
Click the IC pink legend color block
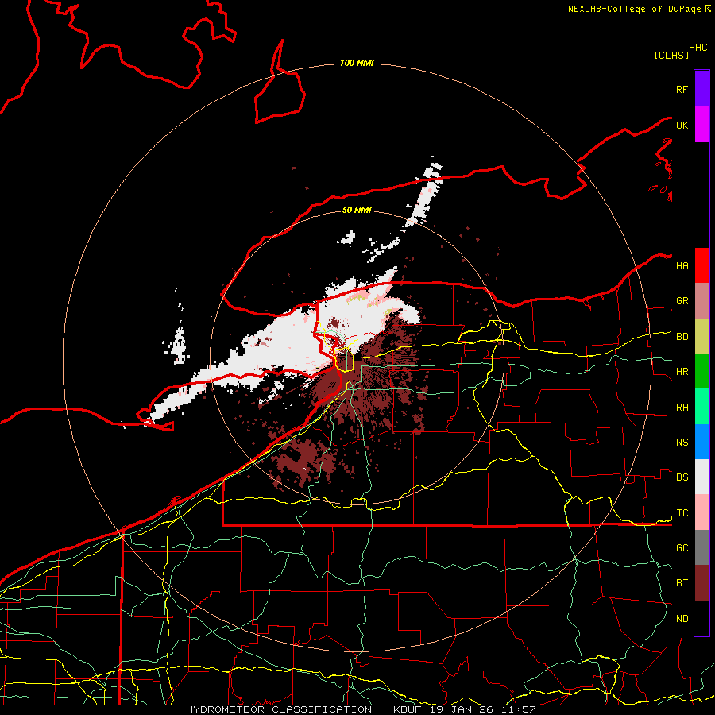point(701,512)
